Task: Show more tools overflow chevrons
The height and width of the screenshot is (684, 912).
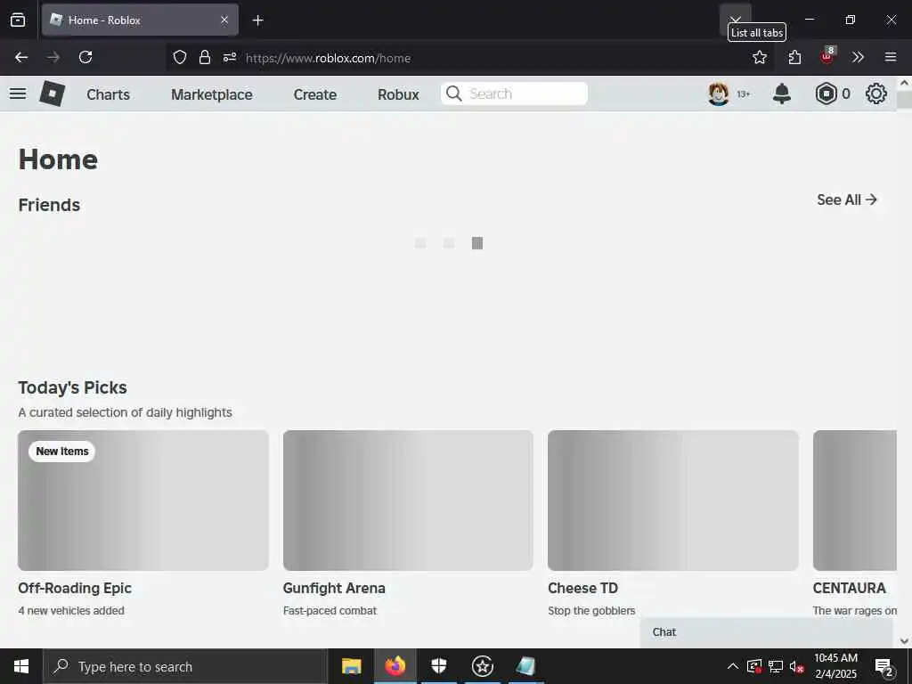Action: pyautogui.click(x=858, y=57)
